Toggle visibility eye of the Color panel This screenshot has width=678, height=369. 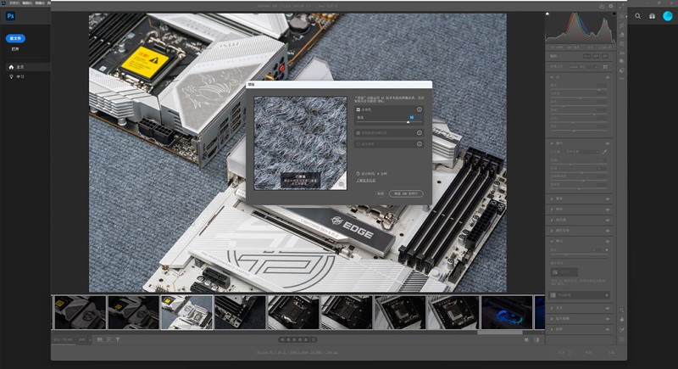click(x=608, y=143)
